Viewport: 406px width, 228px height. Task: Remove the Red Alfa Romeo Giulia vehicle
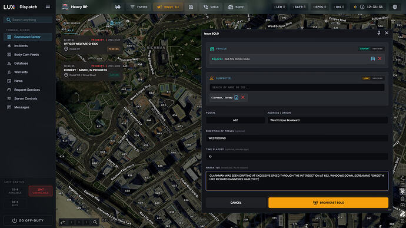(380, 59)
